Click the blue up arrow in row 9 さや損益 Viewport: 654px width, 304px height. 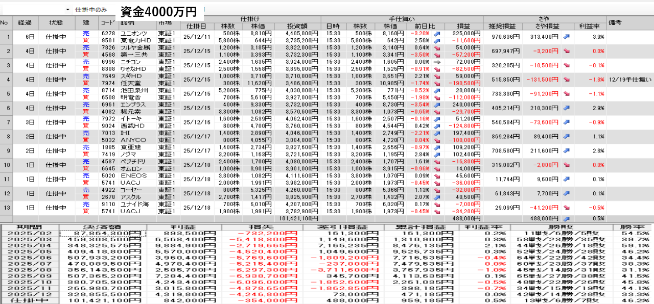coord(566,151)
